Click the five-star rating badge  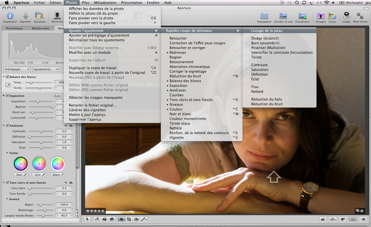pos(95,211)
